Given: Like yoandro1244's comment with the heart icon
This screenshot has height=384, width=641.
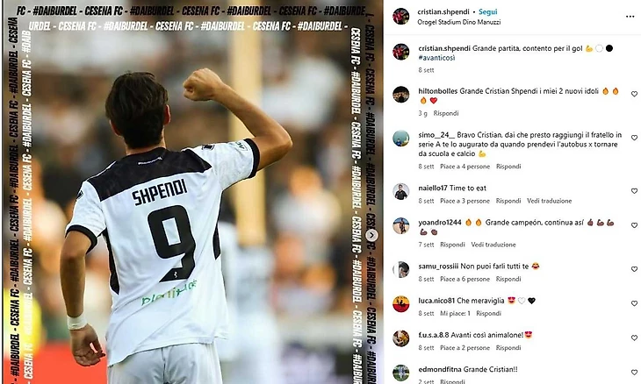Looking at the screenshot, I should [634, 225].
